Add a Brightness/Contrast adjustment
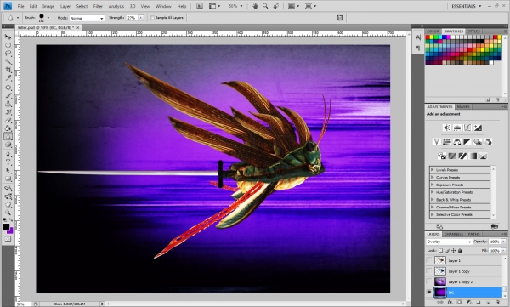 tap(446, 128)
